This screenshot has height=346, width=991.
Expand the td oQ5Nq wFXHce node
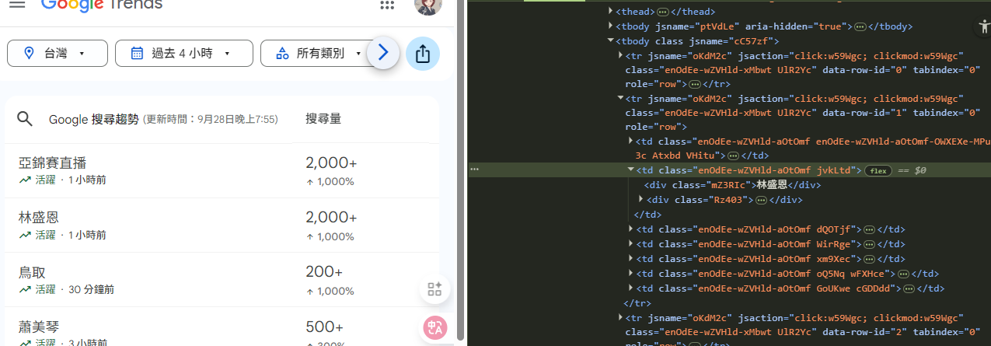pyautogui.click(x=630, y=273)
